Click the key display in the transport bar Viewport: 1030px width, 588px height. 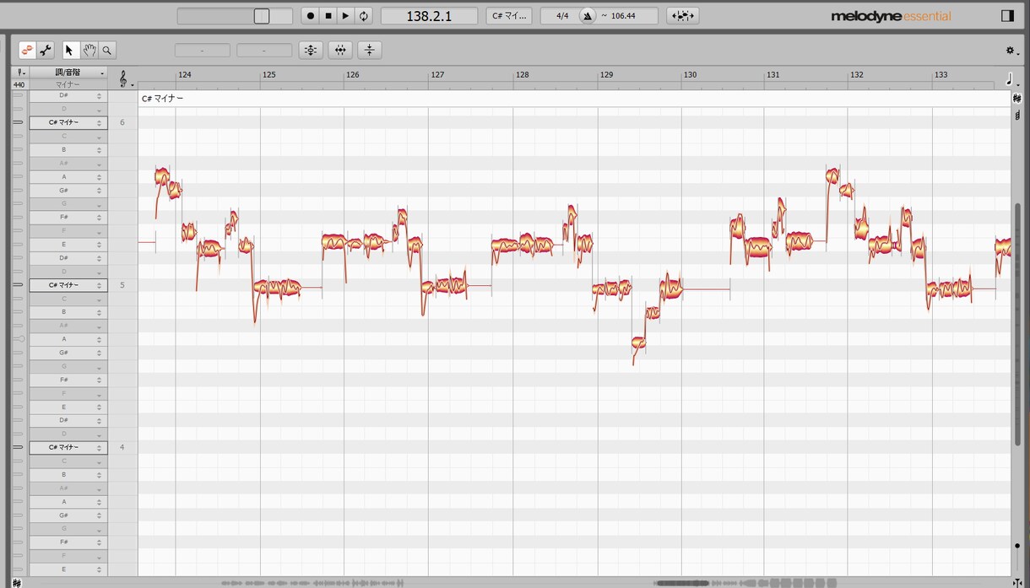(509, 16)
